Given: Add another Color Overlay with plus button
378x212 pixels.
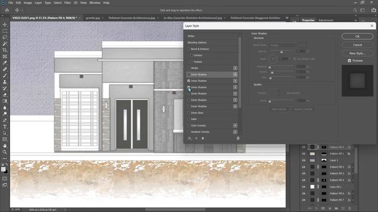Looking at the screenshot, I should 235,125.
